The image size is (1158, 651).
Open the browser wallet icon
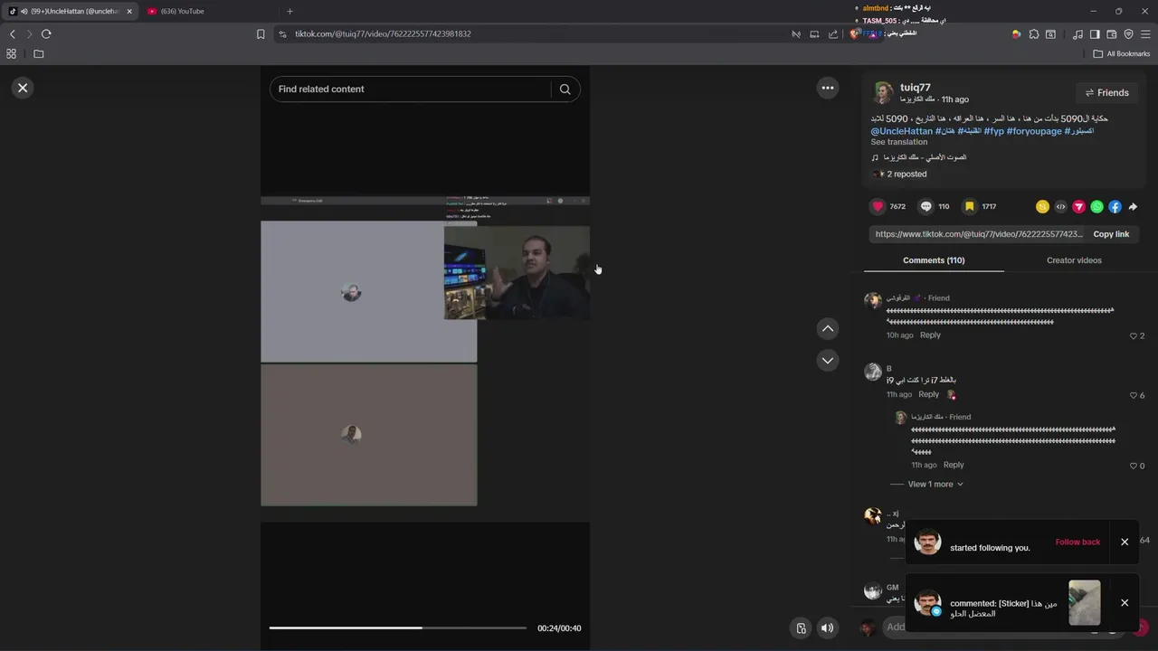(1111, 33)
